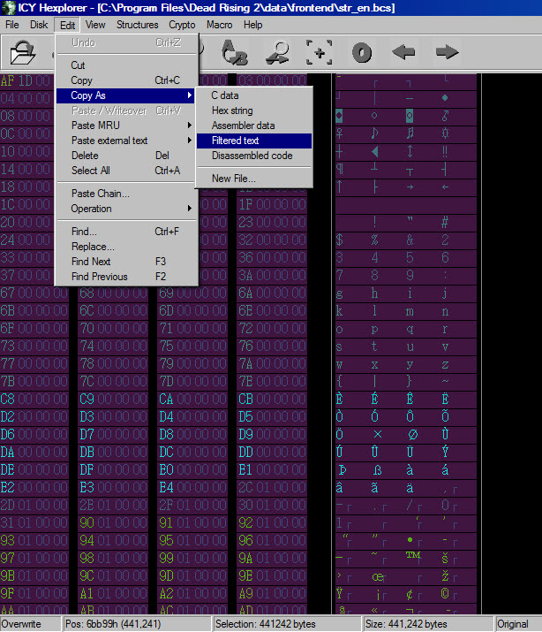
Task: Open the Disk menu
Action: click(39, 25)
